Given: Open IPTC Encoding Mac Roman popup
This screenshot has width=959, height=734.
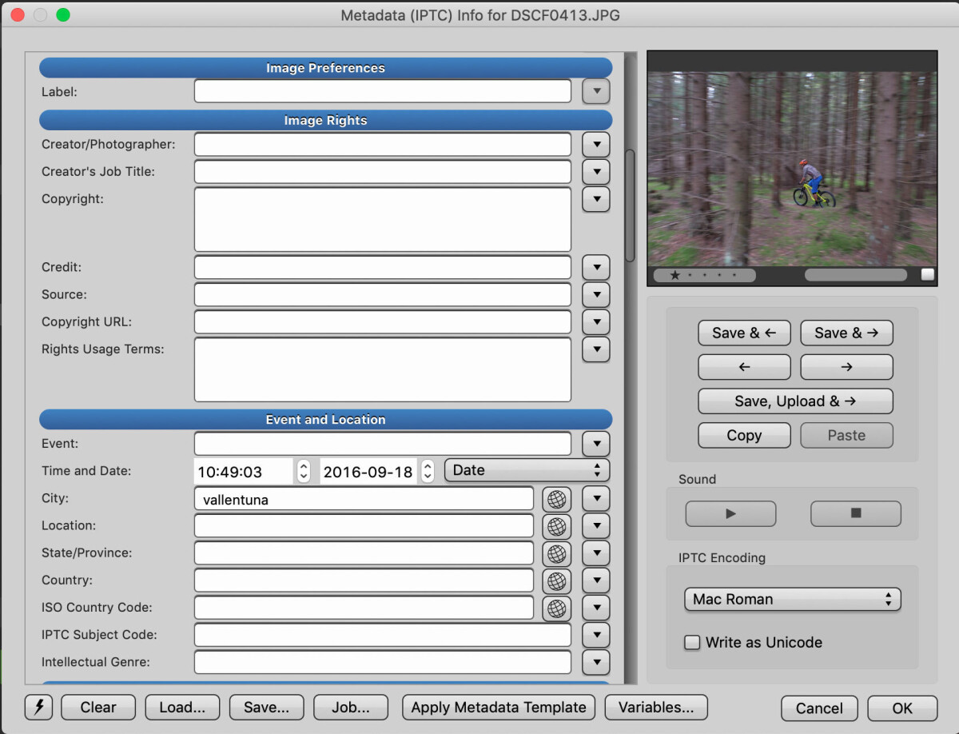Looking at the screenshot, I should click(x=793, y=600).
